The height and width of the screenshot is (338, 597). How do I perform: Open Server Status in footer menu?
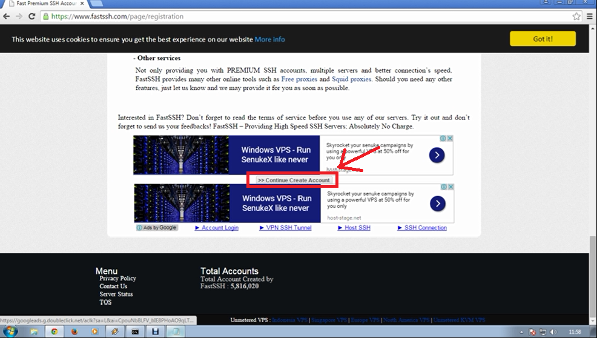point(116,294)
